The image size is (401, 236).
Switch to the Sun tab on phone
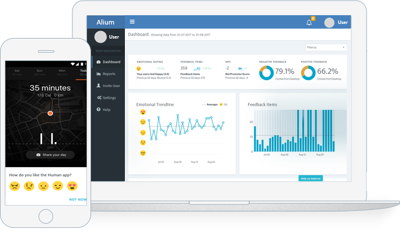39,72
